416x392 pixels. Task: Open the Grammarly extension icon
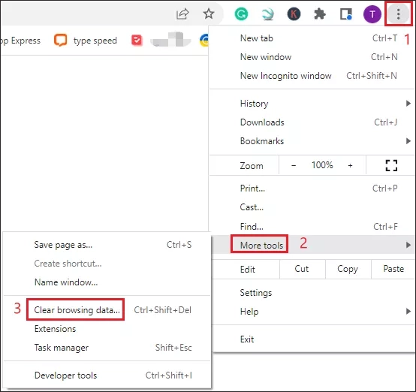pyautogui.click(x=241, y=14)
